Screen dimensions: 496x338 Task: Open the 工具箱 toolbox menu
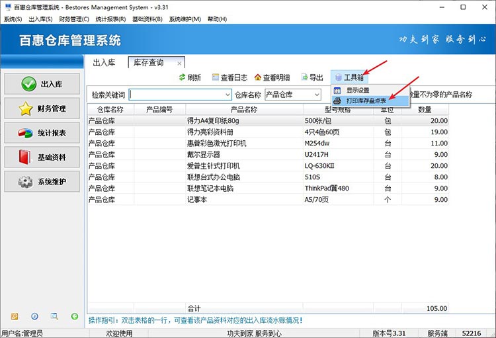click(350, 77)
